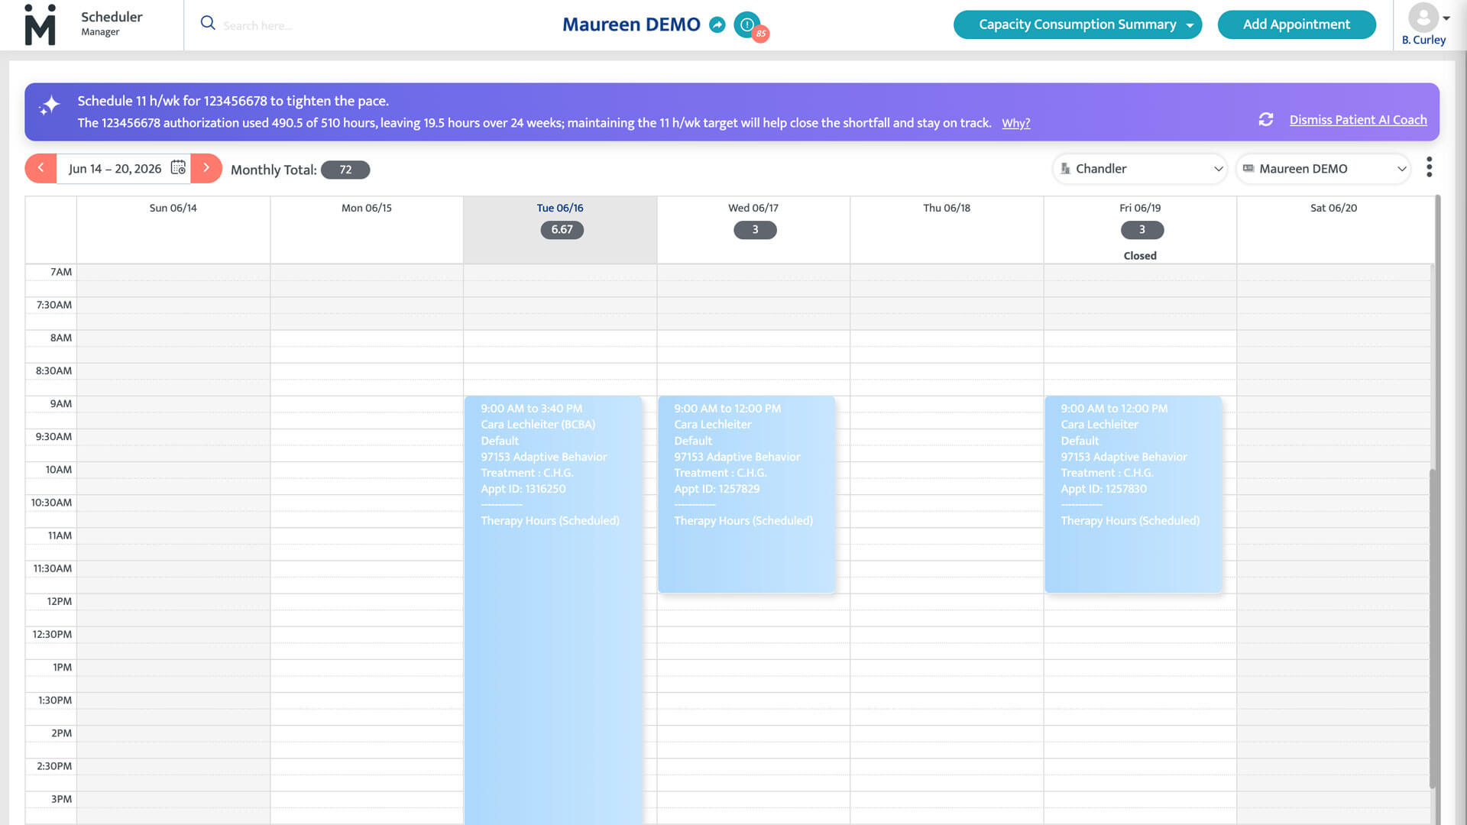
Task: Open Friday appointment ID 1257830
Action: [1133, 494]
